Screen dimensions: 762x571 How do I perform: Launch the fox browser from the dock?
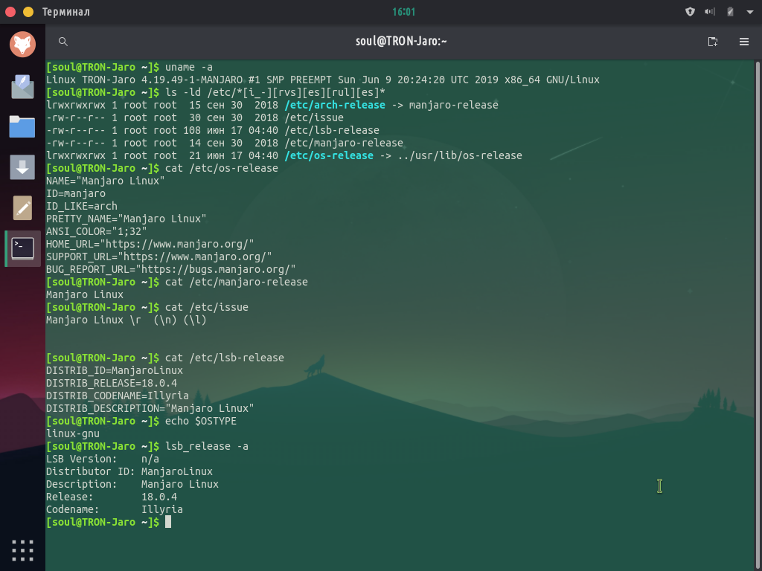[x=23, y=44]
